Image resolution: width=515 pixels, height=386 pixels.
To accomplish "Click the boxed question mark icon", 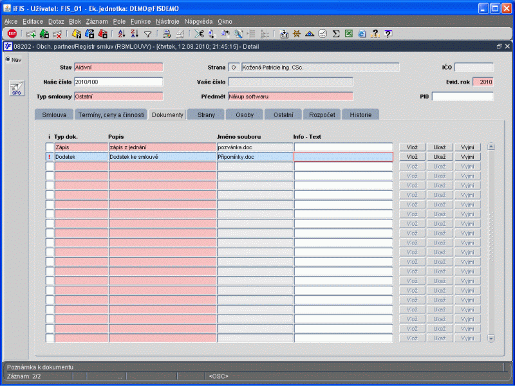I will [x=388, y=33].
